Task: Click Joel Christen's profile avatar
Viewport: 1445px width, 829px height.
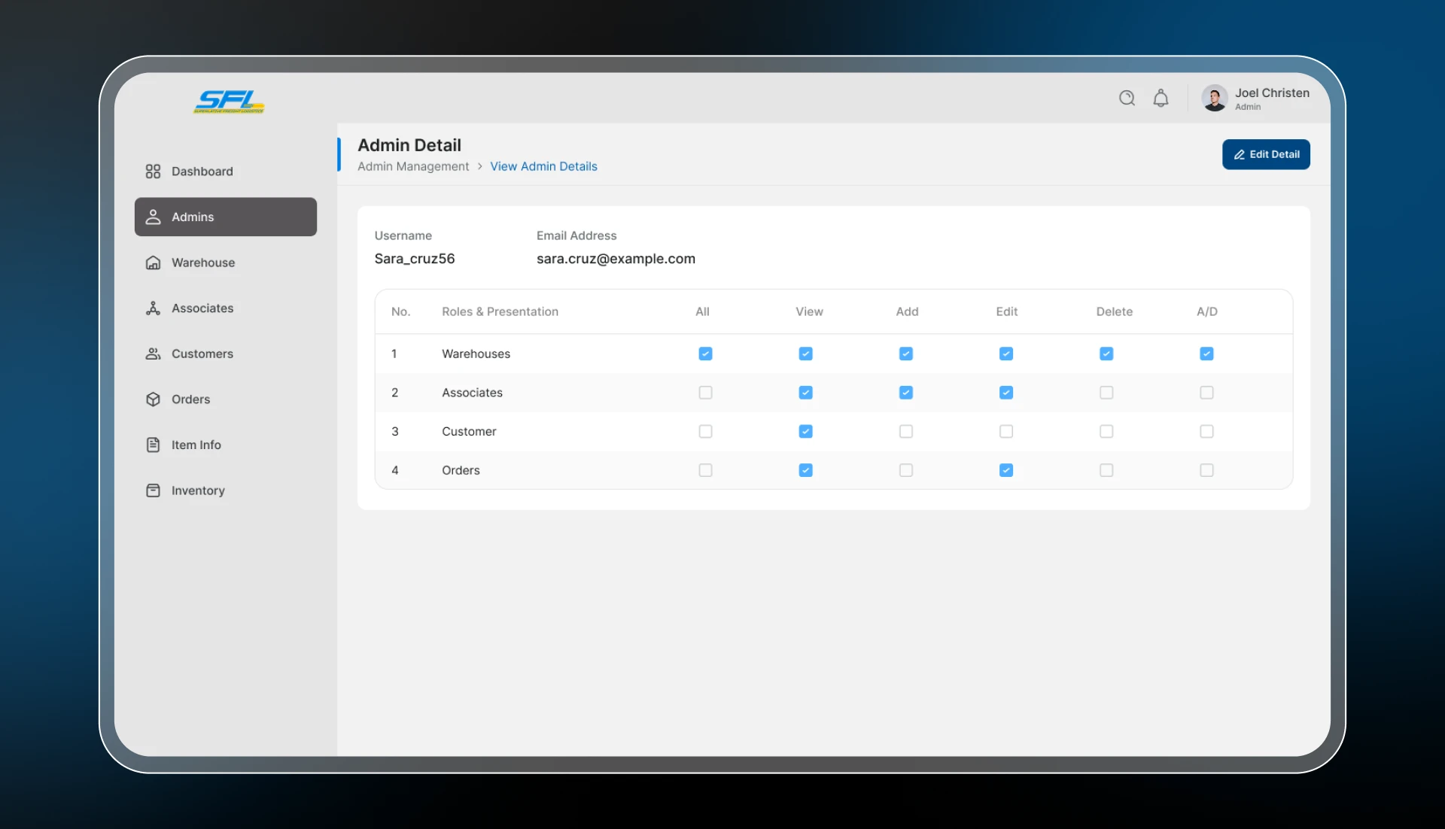Action: (1214, 98)
